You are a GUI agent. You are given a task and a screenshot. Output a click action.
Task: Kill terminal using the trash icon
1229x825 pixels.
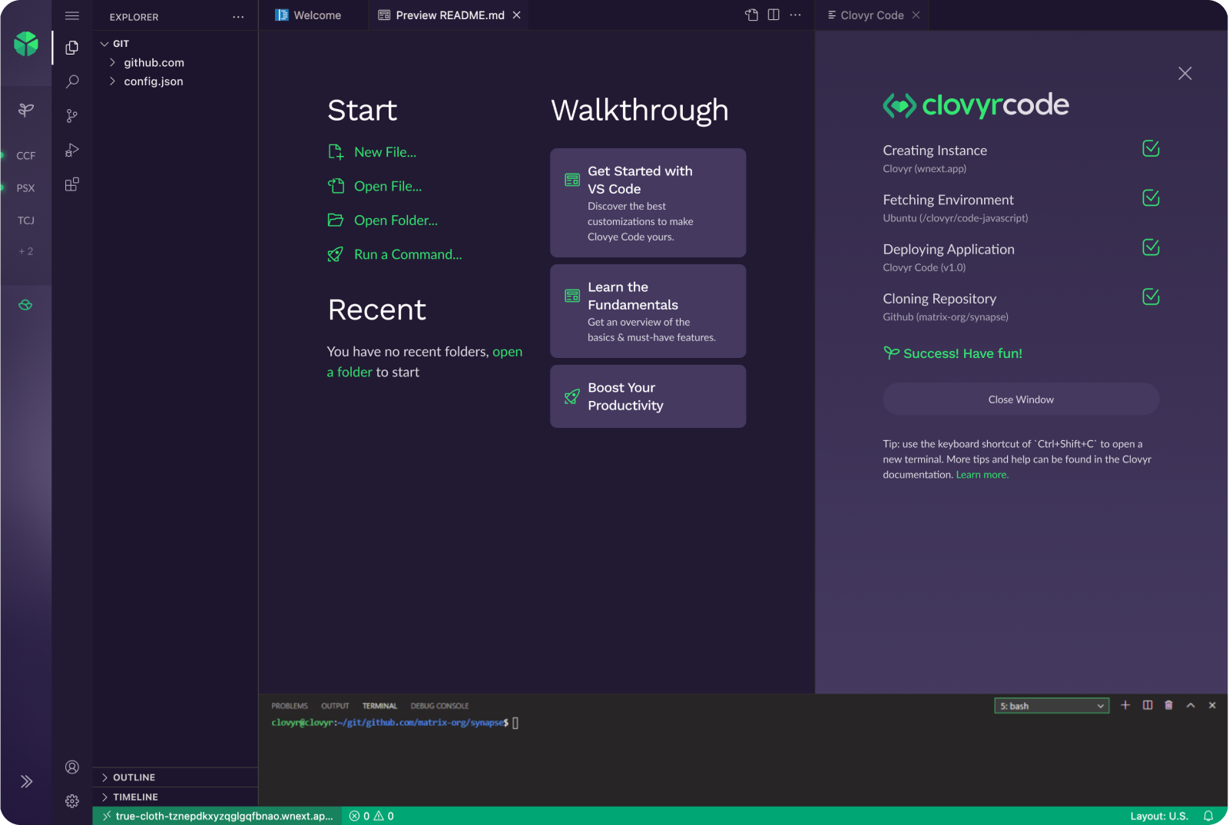point(1168,705)
